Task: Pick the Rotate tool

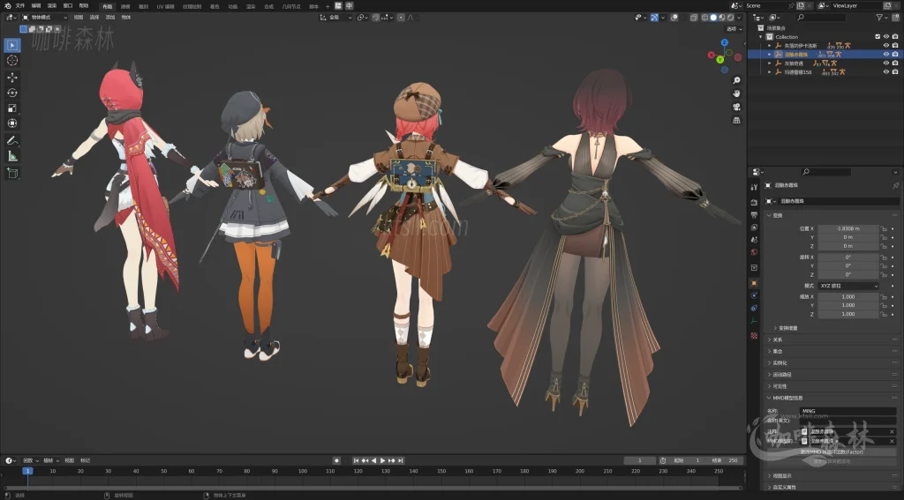Action: click(x=12, y=93)
